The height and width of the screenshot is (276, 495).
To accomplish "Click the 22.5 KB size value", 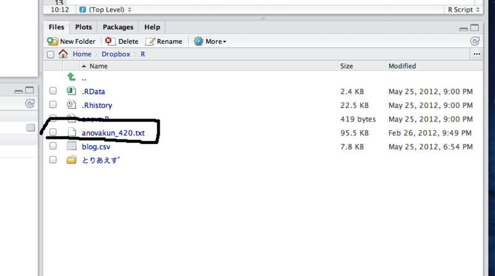I will coord(355,106).
